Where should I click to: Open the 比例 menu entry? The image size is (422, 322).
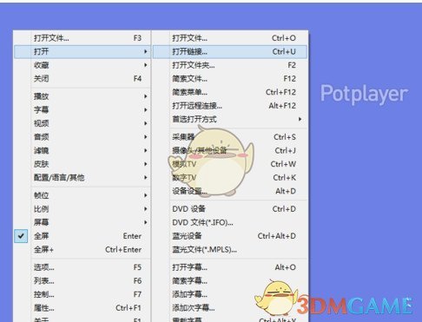click(82, 209)
